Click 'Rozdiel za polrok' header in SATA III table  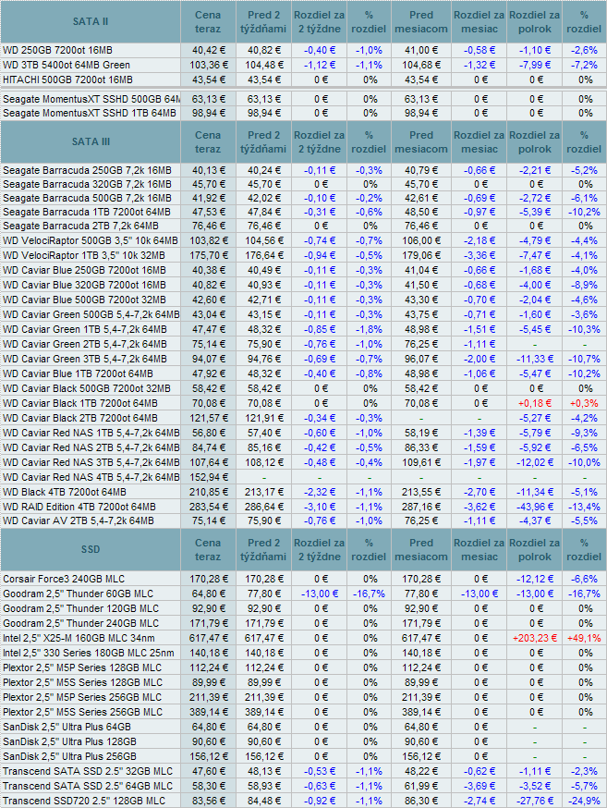534,141
